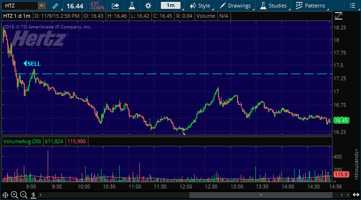Open the Drawings menu

pos(235,6)
